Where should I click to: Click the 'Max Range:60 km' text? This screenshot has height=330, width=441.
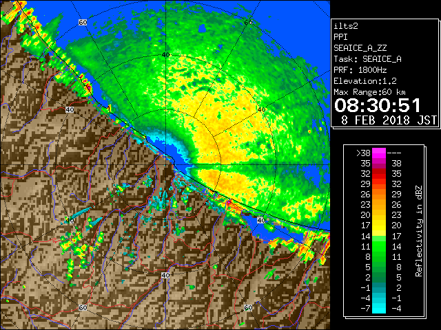point(369,92)
